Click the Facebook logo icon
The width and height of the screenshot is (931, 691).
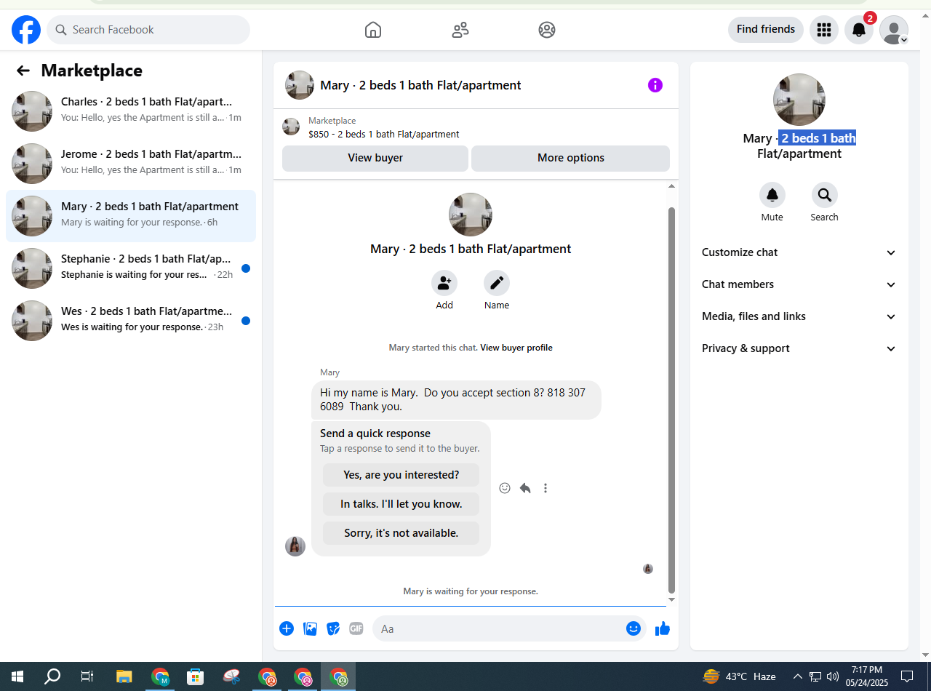(26, 30)
